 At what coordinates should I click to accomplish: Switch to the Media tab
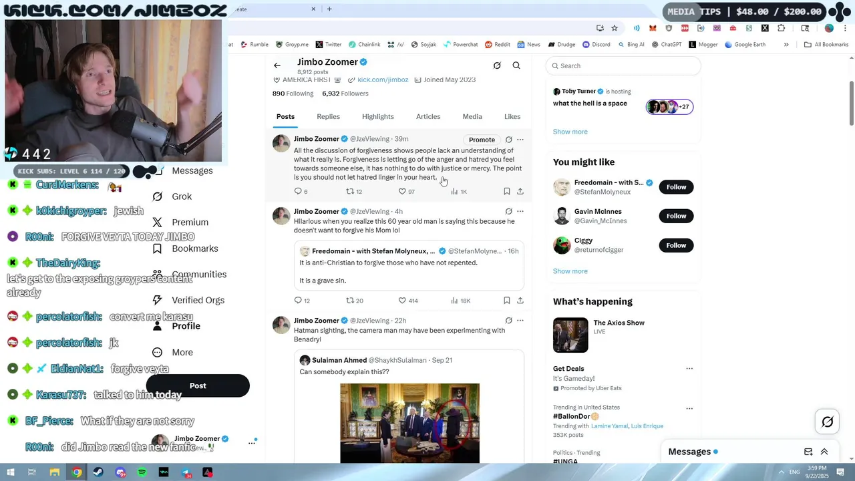(x=472, y=116)
